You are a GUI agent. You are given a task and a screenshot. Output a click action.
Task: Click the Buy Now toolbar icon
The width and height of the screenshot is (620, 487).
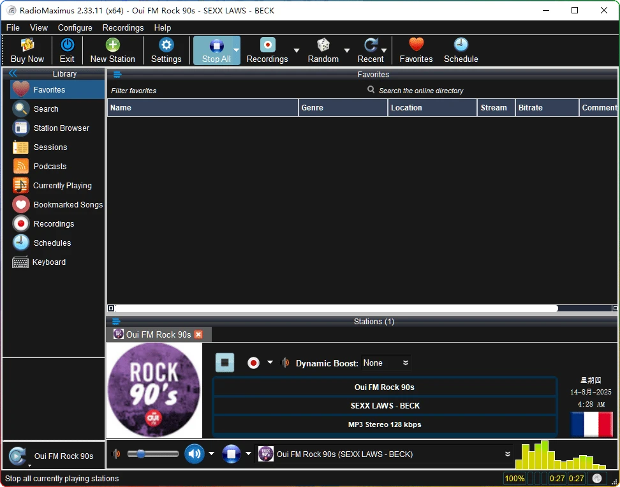[x=27, y=50]
